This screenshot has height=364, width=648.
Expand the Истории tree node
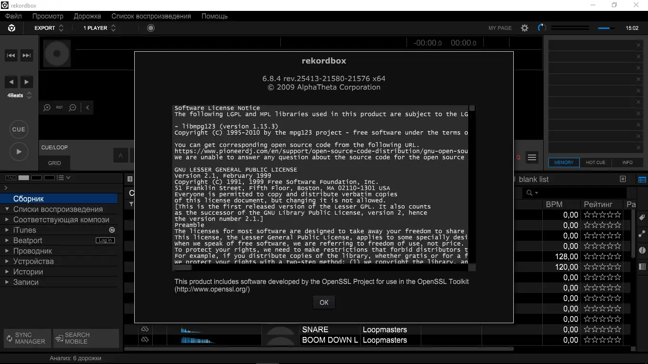pos(7,272)
